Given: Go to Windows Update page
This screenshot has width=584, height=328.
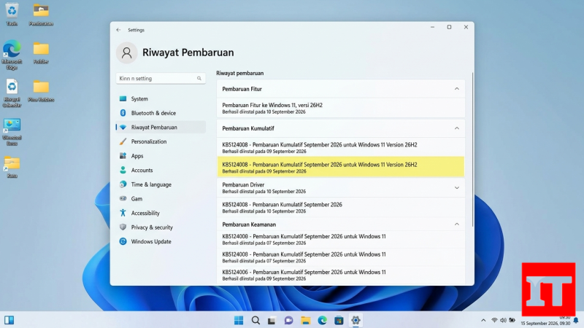Looking at the screenshot, I should tap(161, 241).
